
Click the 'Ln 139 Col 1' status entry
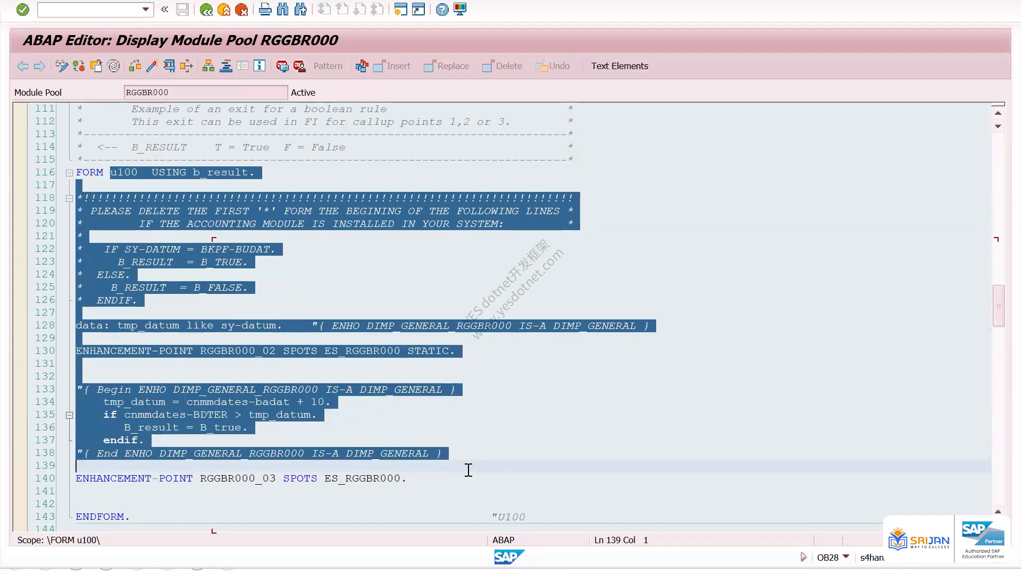(x=621, y=540)
